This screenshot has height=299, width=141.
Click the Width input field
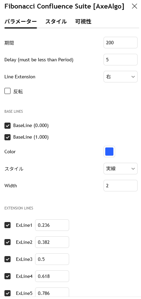point(120,186)
